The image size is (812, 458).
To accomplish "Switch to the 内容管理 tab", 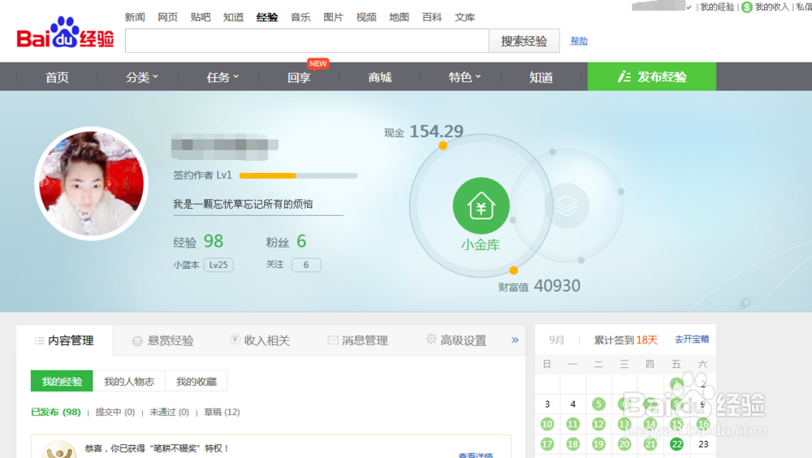I will (x=65, y=340).
